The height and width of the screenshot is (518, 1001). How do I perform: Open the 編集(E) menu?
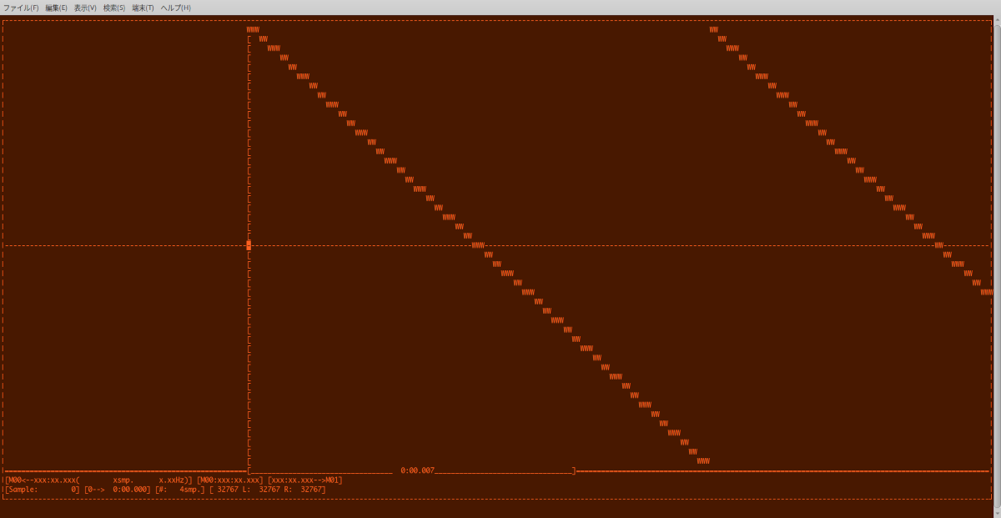(56, 8)
